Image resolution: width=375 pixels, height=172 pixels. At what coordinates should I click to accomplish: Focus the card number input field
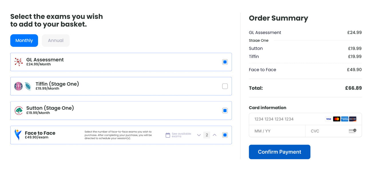[x=286, y=119]
